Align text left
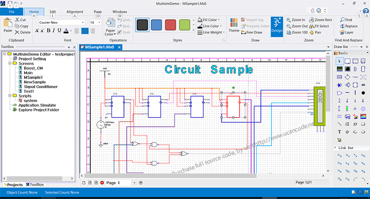Screen dimensions: 370x199 [77, 31]
